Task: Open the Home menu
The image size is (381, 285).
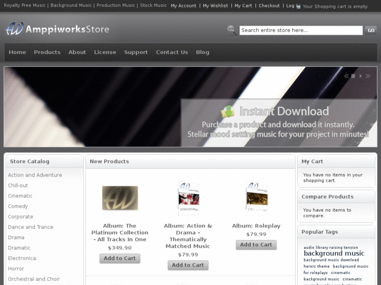Action: tap(17, 52)
